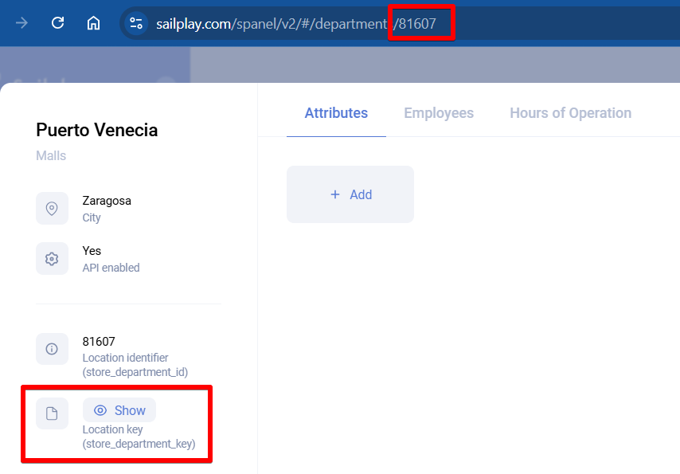Click the info icon beside location identifier
680x474 pixels.
coord(52,349)
